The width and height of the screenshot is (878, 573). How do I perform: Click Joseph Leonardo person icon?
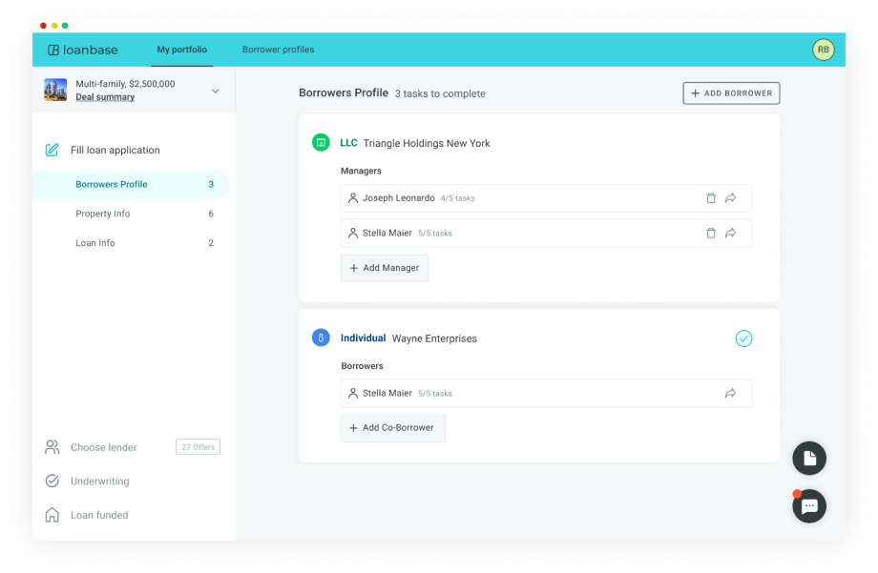tap(353, 198)
